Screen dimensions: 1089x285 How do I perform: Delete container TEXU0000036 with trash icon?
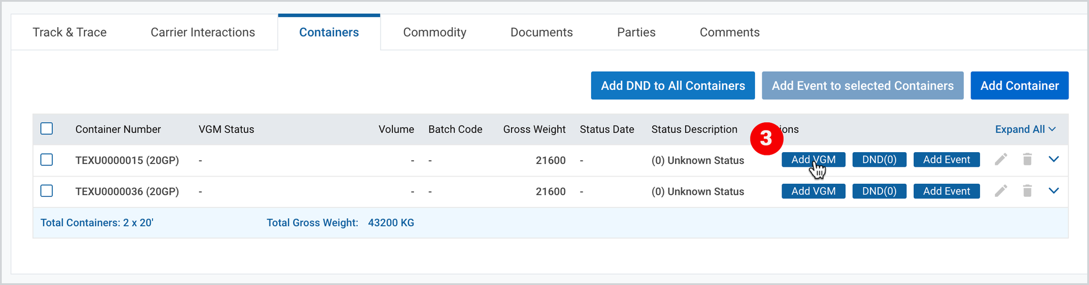pos(1027,191)
